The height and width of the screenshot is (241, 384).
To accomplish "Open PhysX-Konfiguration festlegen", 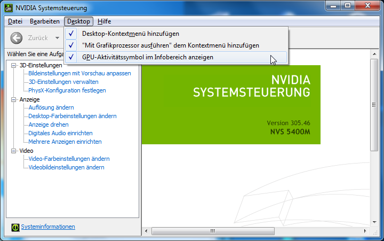I will 67,90.
